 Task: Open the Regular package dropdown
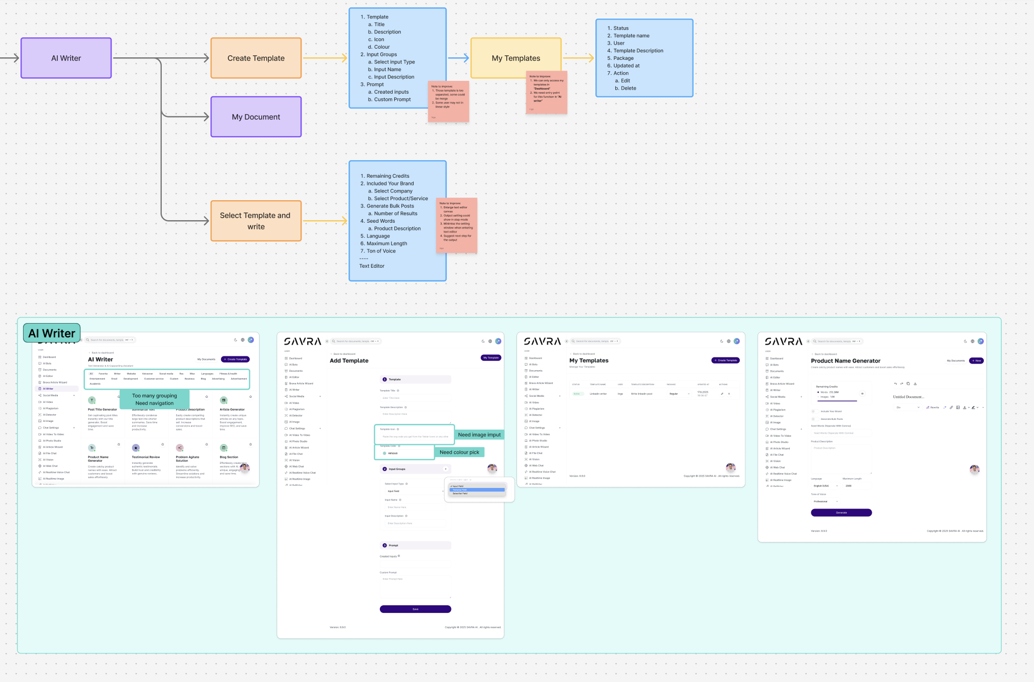(679, 394)
